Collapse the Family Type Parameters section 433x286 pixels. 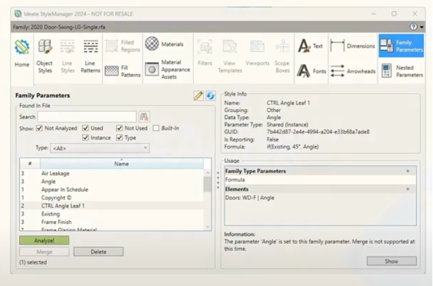tap(407, 171)
